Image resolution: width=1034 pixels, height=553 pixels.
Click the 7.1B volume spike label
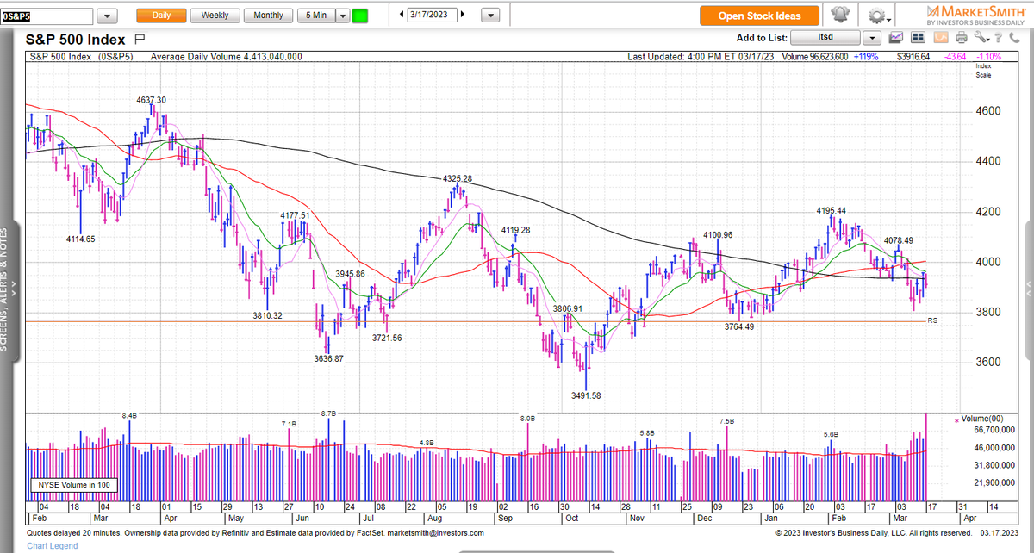tap(289, 425)
